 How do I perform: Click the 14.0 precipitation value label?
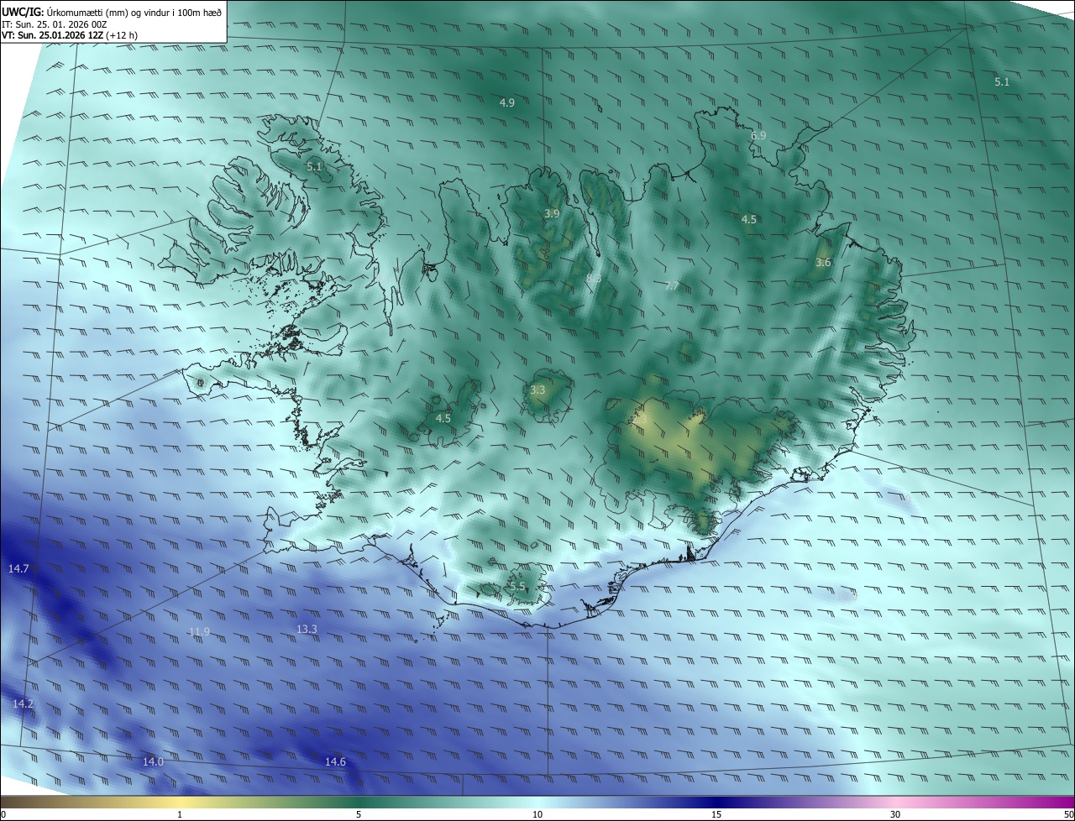(153, 762)
